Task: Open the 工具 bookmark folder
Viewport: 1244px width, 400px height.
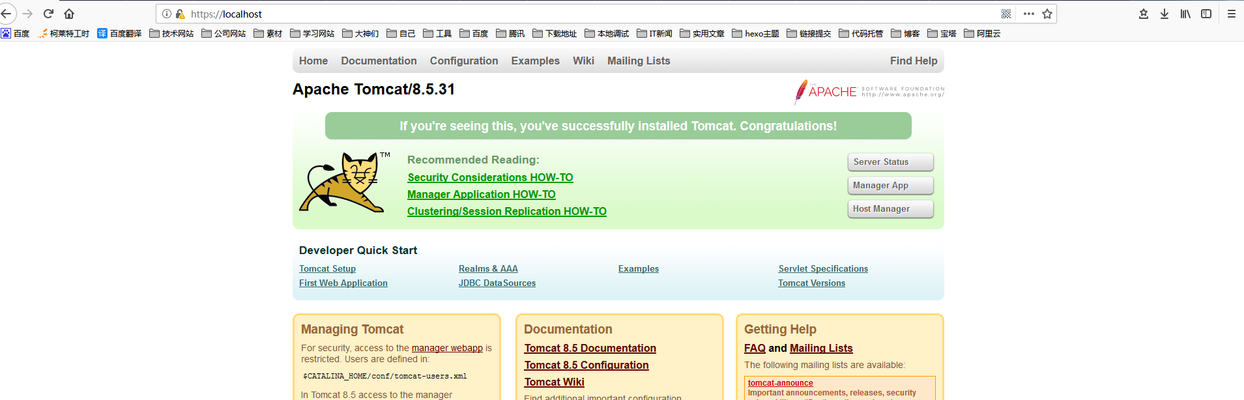Action: coord(437,33)
